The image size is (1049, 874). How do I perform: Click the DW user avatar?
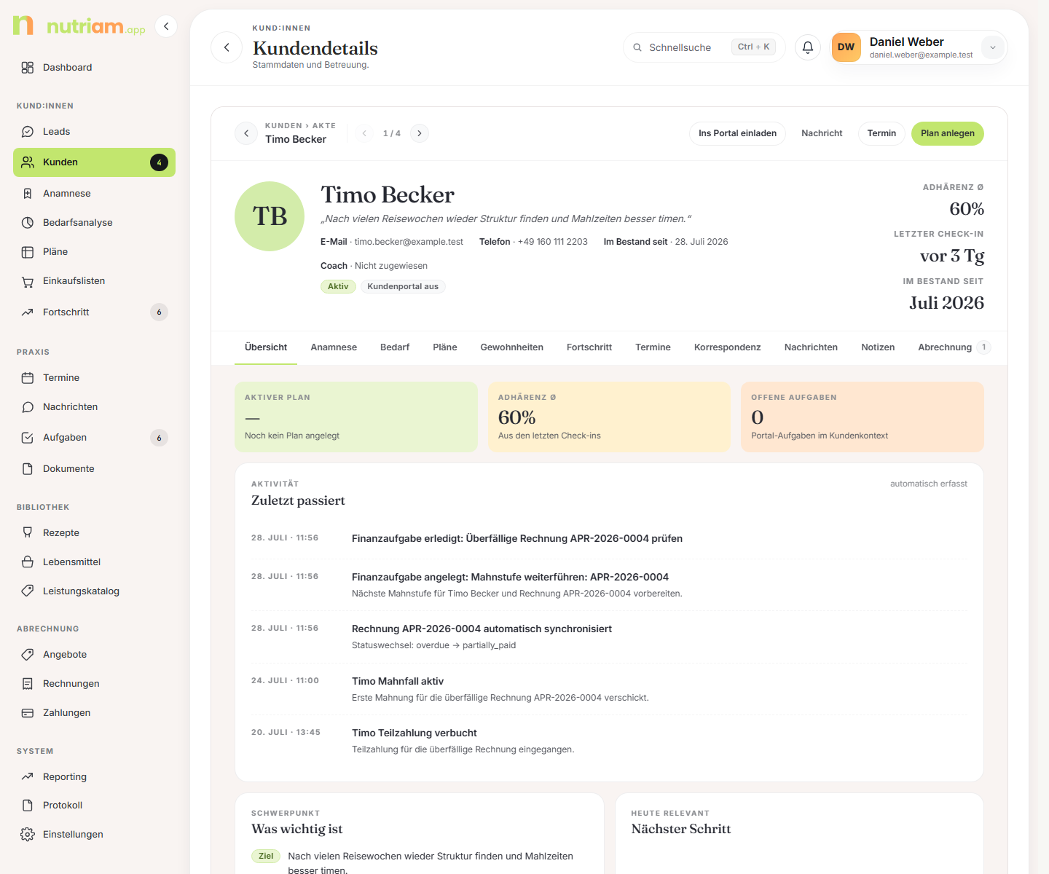pos(846,47)
